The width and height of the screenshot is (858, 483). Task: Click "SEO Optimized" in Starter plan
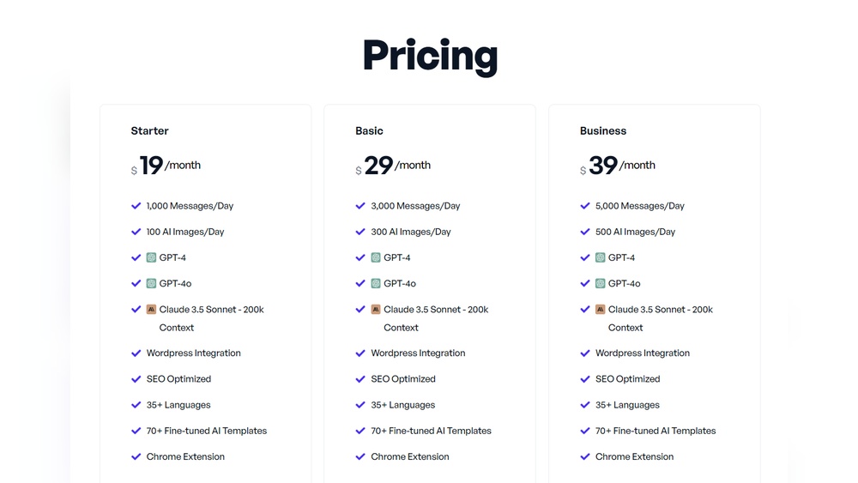point(178,379)
